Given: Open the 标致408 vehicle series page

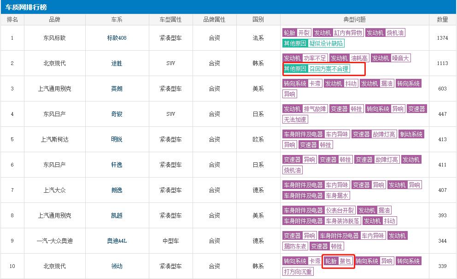Looking at the screenshot, I should click(x=116, y=38).
